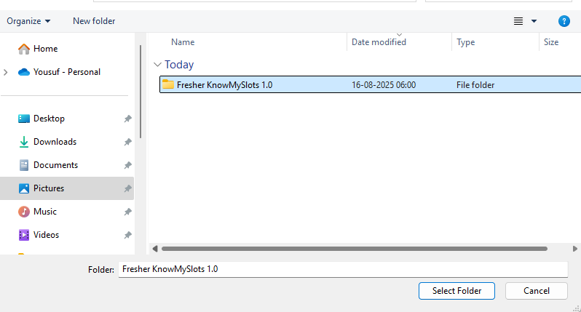Click the horizontal scrollbar left arrow
This screenshot has width=581, height=312.
click(155, 249)
